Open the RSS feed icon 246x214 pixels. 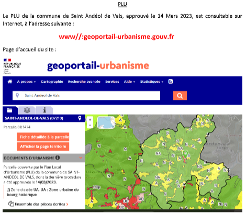[x=171, y=82]
